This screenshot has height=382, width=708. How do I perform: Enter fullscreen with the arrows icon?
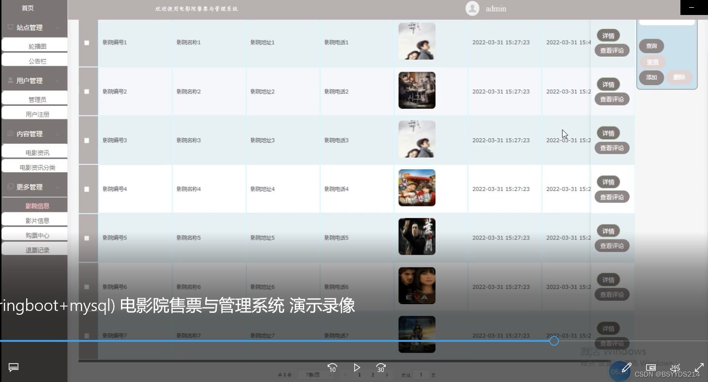pyautogui.click(x=699, y=367)
